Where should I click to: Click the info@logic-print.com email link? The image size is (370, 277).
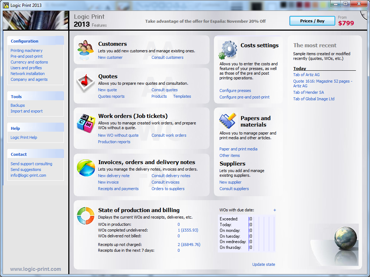pyautogui.click(x=28, y=175)
